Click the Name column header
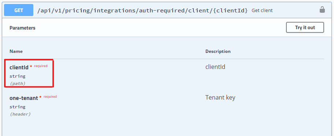 click(16, 51)
